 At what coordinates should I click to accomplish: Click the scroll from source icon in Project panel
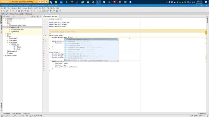(x=32, y=16)
